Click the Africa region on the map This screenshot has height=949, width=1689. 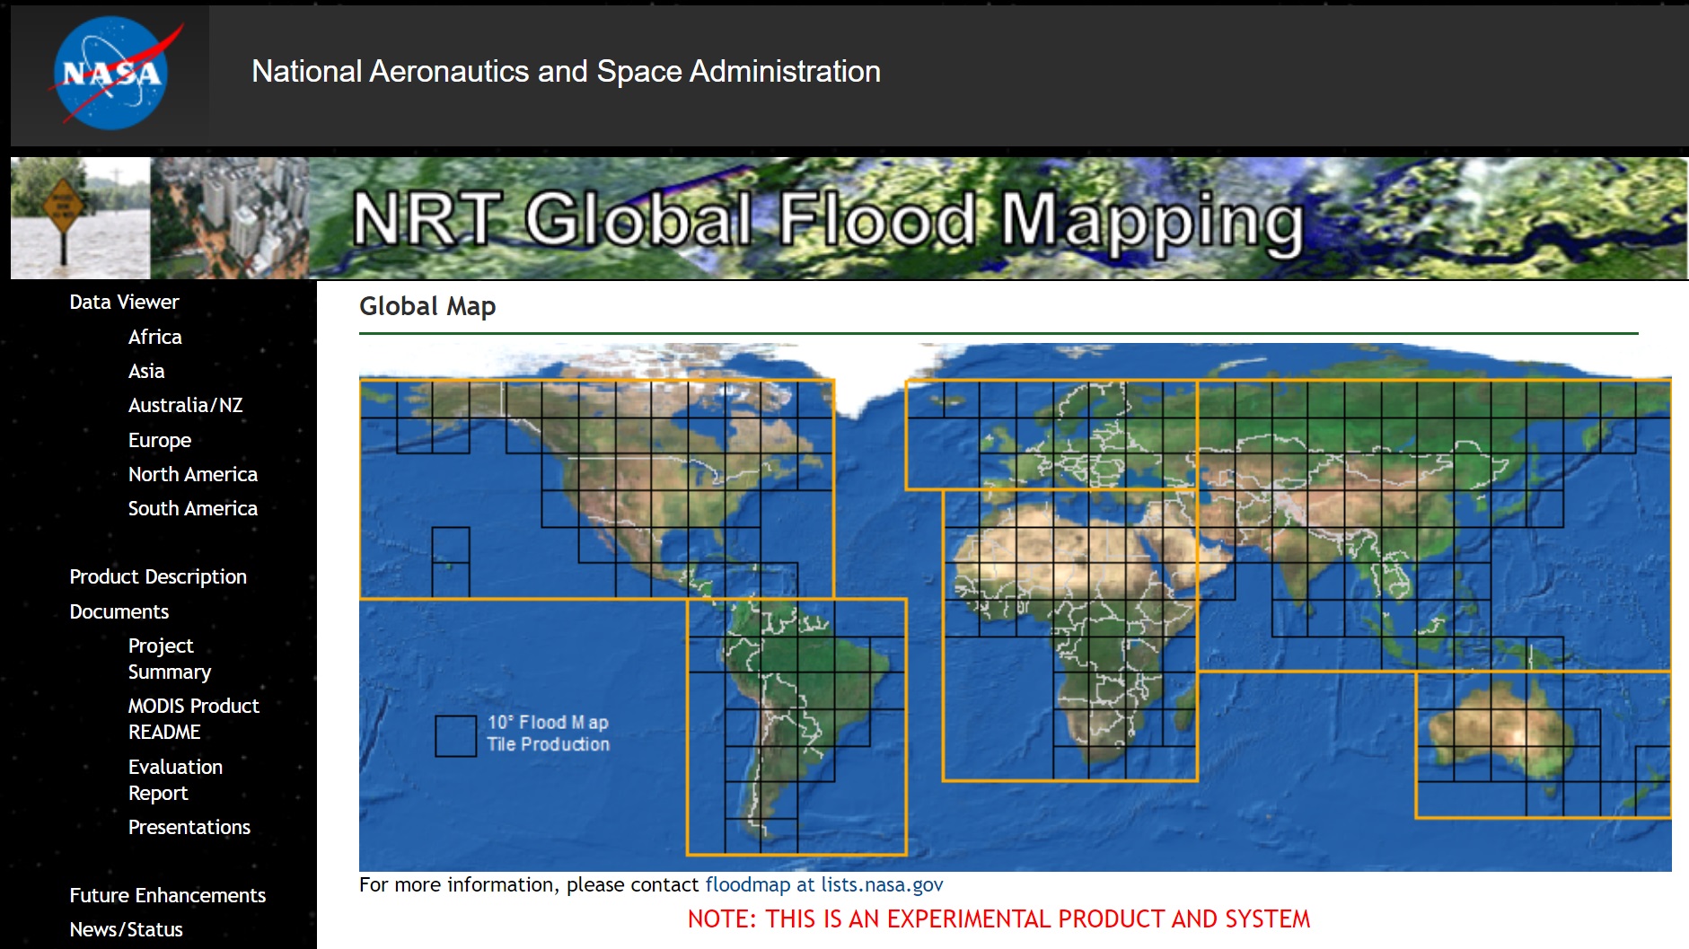[1069, 636]
